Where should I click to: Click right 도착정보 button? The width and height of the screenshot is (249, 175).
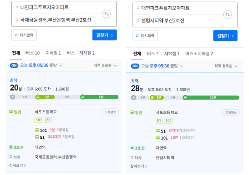[x=231, y=112]
